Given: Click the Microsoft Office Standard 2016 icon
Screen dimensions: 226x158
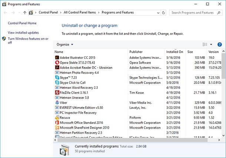Looking at the screenshot, I should click(57, 122).
